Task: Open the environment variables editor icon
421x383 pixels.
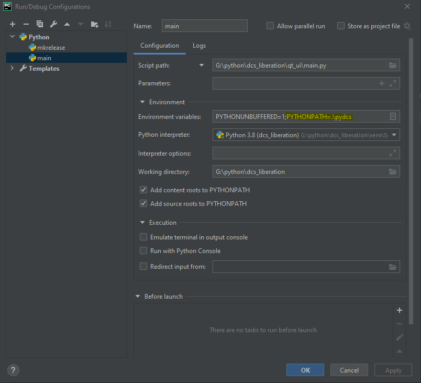Action: 393,116
